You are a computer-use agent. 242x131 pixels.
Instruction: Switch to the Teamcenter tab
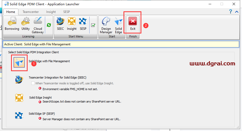tap(30, 12)
